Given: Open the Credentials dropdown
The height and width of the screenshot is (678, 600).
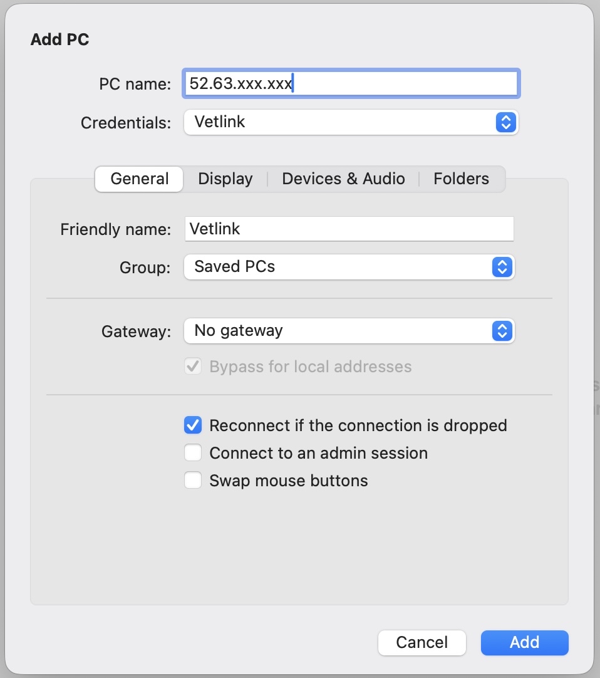Looking at the screenshot, I should (x=351, y=122).
